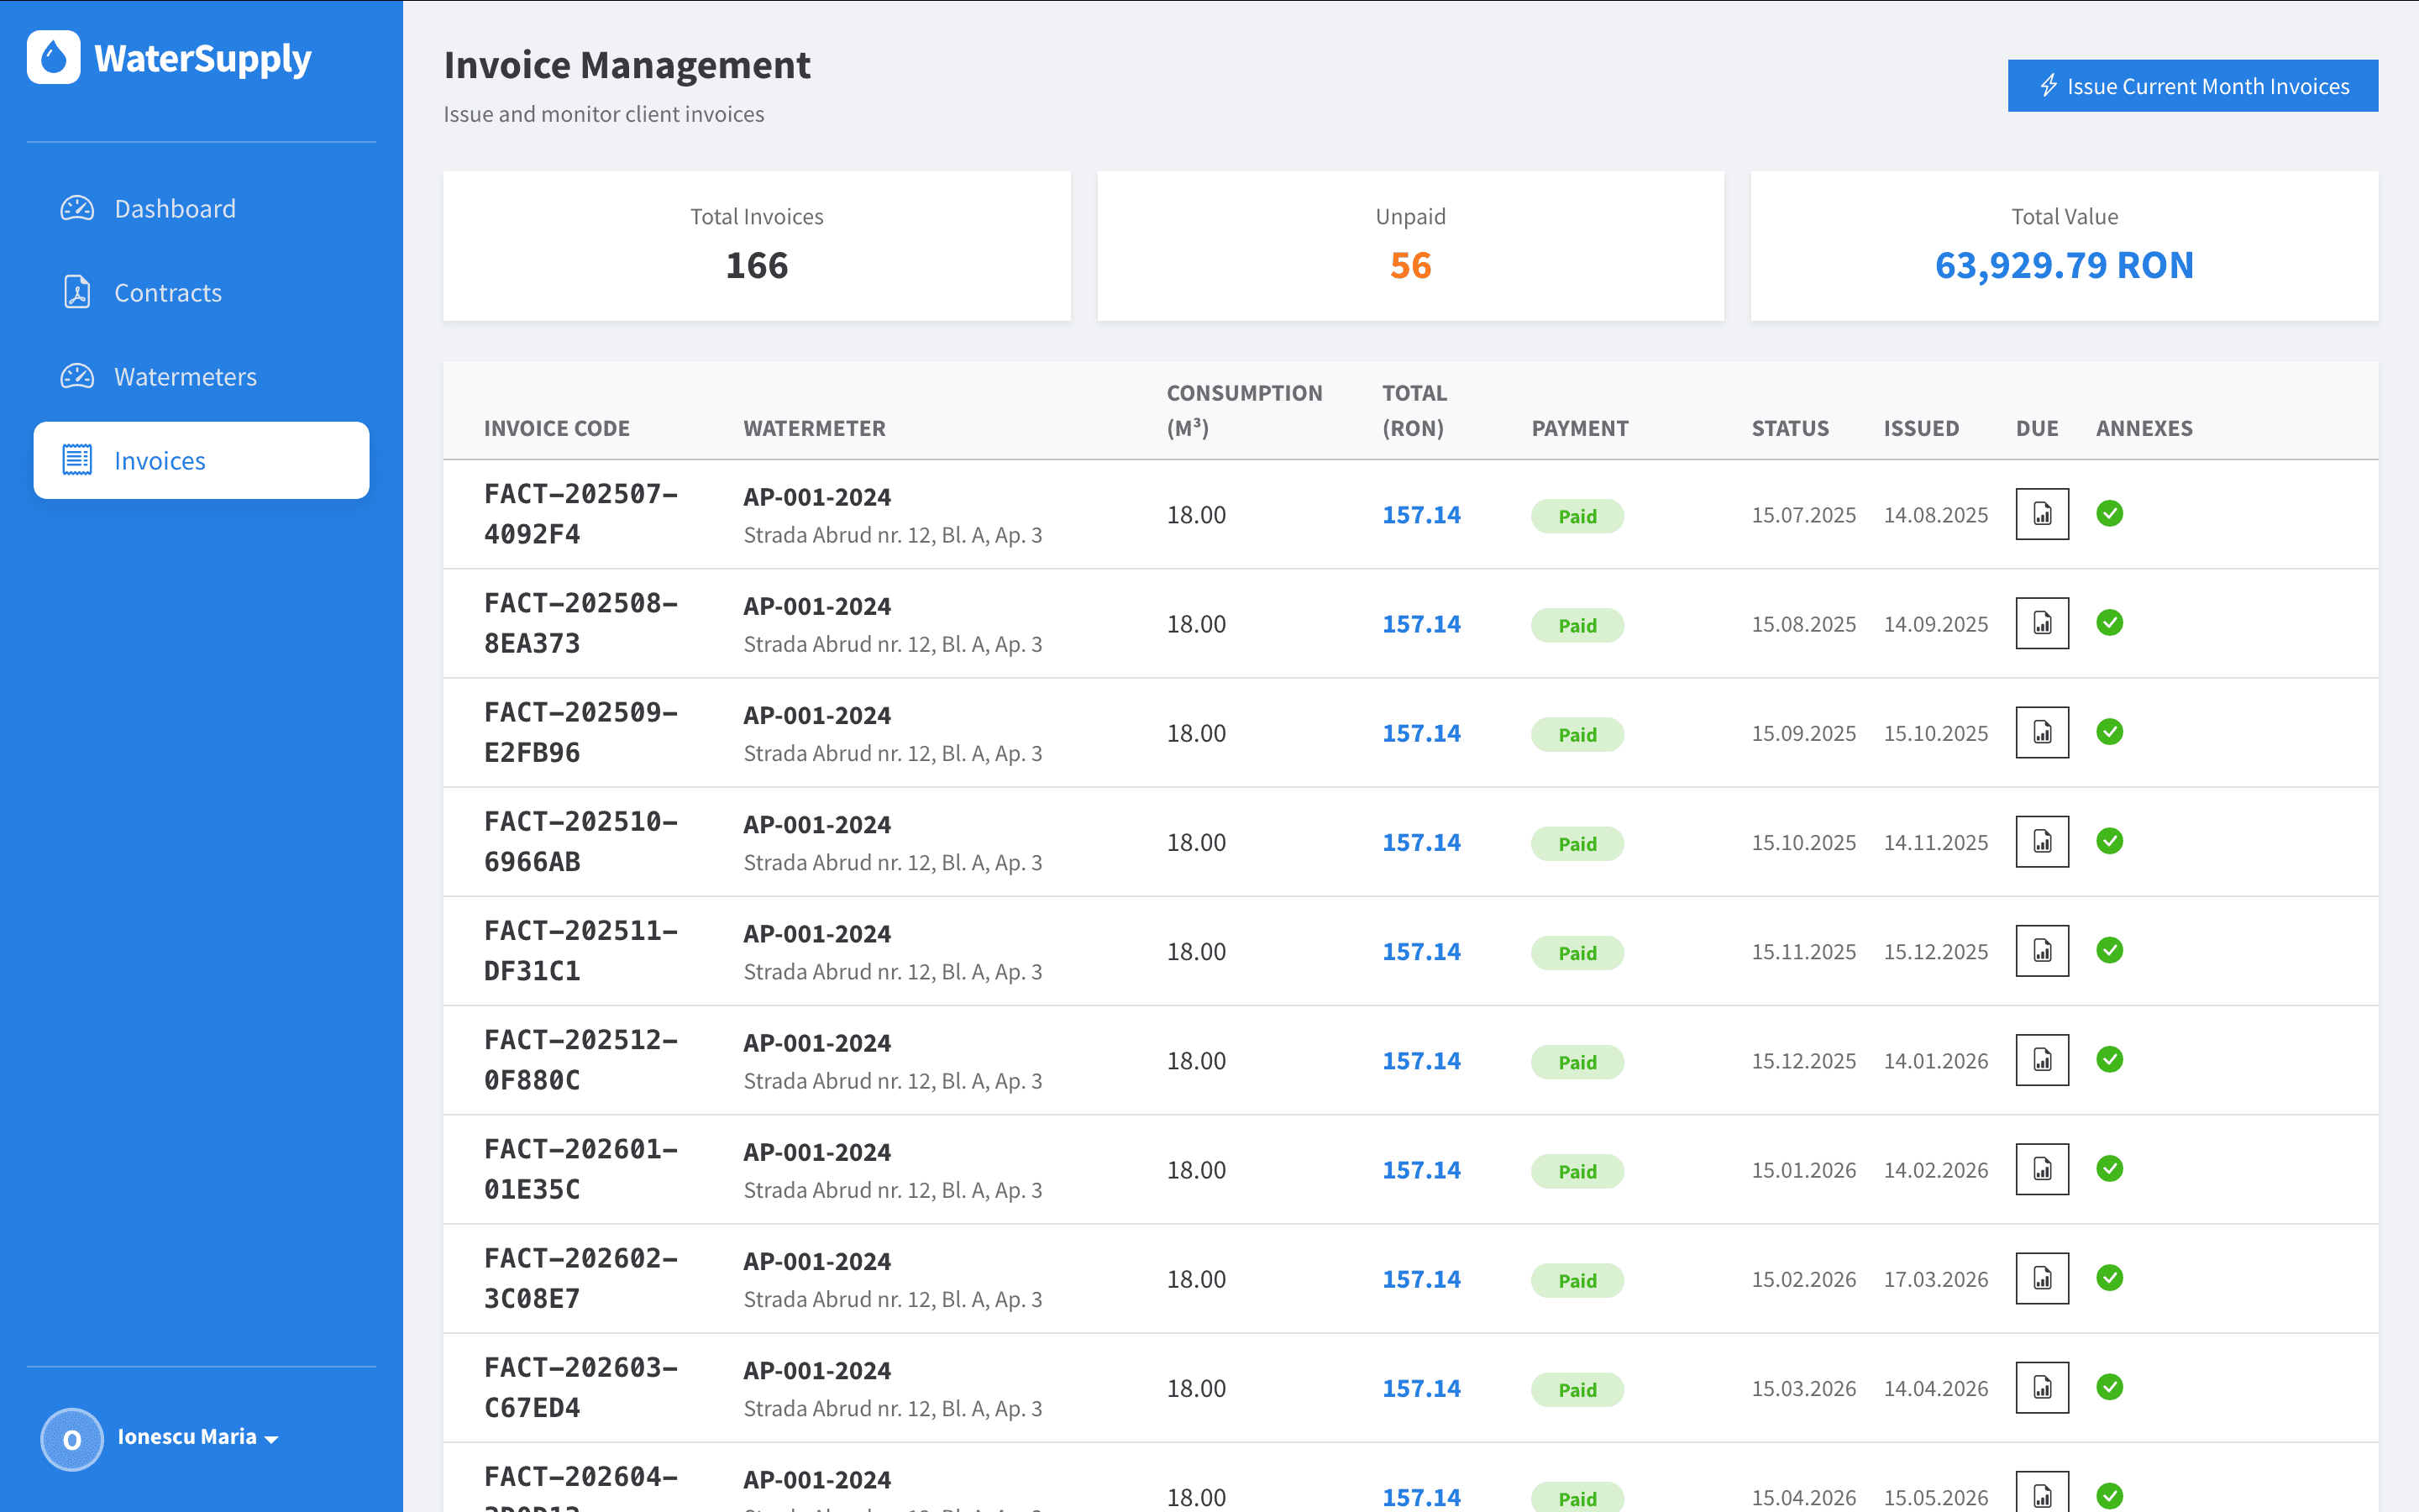Image resolution: width=2419 pixels, height=1512 pixels.
Task: Click the Unpaid 56 card
Action: click(1410, 246)
